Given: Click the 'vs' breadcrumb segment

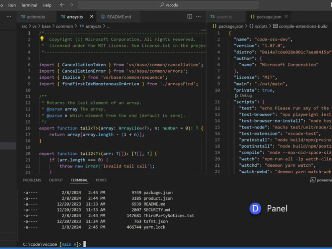Looking at the screenshot, I should point(34,26).
